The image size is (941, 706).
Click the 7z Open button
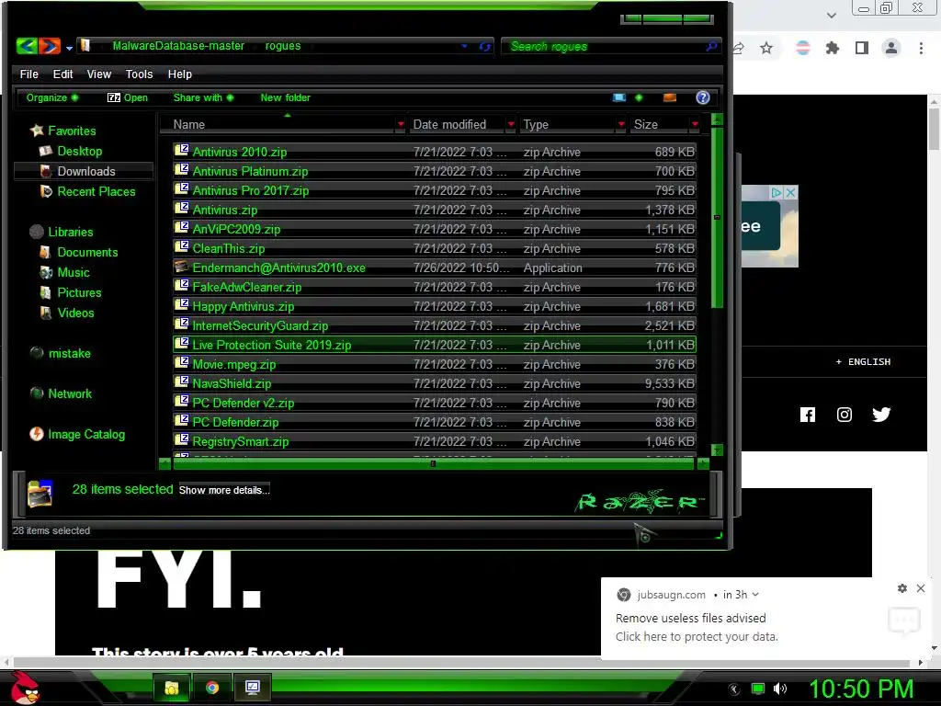(127, 97)
